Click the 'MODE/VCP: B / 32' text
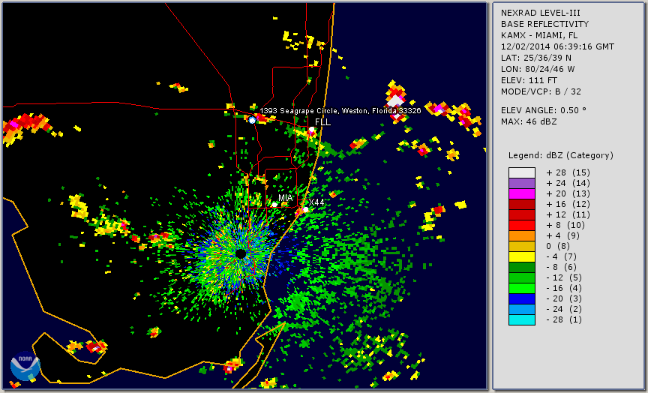Image resolution: width=648 pixels, height=393 pixels. [541, 91]
